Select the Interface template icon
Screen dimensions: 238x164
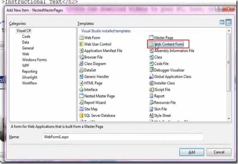(81, 90)
